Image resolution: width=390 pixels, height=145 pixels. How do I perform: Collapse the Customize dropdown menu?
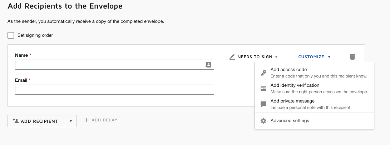coord(315,57)
